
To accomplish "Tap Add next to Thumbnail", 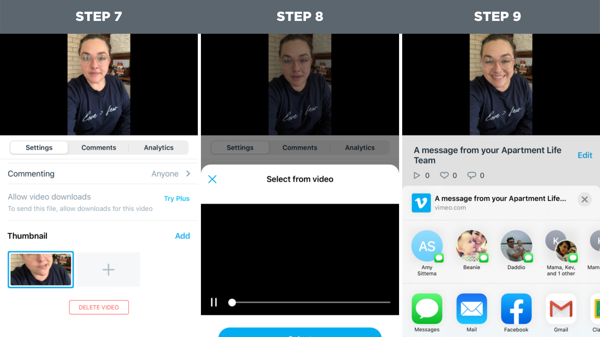I will 182,236.
